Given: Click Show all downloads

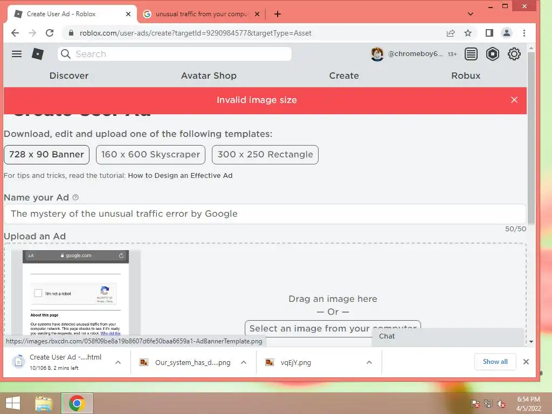Looking at the screenshot, I should tap(495, 362).
